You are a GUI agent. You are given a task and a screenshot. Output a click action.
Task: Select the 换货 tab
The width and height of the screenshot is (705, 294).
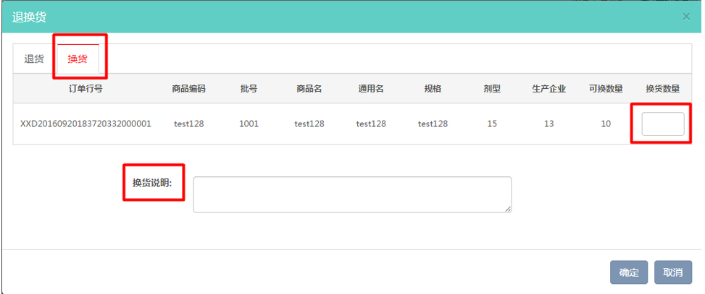(78, 59)
